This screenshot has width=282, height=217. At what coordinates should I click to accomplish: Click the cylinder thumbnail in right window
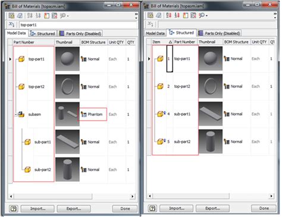click(x=211, y=141)
